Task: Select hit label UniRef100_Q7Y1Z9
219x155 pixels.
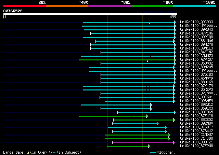Action: coord(196,86)
